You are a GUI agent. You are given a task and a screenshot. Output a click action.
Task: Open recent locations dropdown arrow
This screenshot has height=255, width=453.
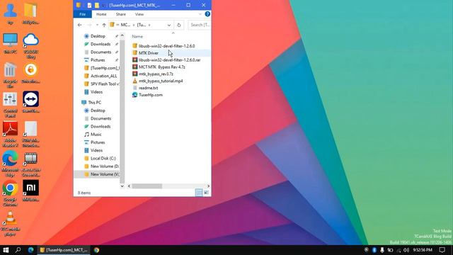point(97,25)
